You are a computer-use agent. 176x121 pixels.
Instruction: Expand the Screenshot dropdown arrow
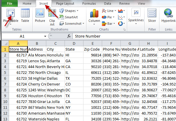coord(83,24)
